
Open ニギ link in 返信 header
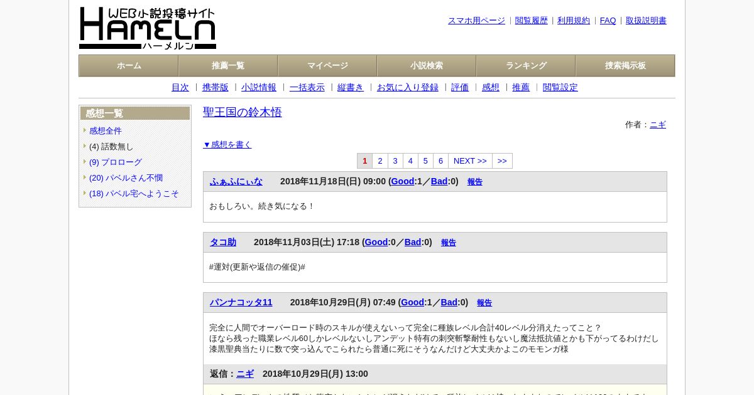(x=245, y=374)
